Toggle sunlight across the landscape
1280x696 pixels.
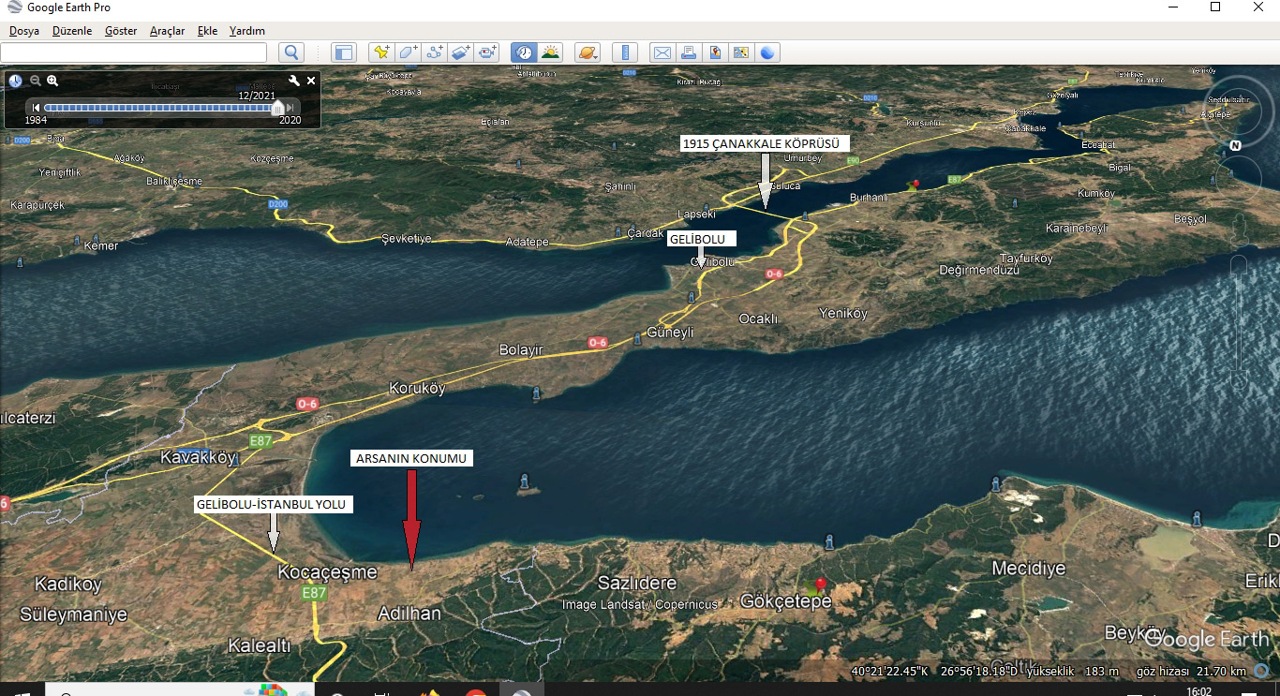click(550, 52)
